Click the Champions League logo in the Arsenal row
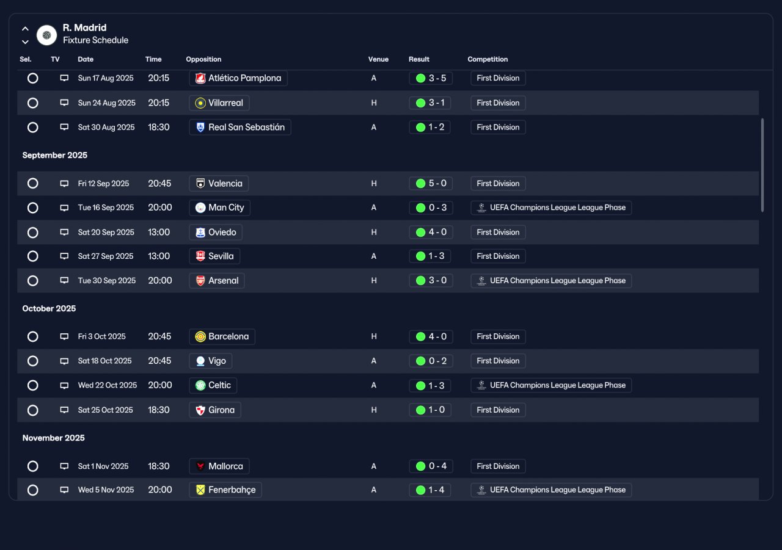Viewport: 782px width, 550px height. pyautogui.click(x=481, y=281)
